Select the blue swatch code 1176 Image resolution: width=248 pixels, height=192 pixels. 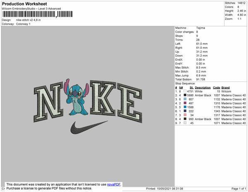[x=185, y=107]
